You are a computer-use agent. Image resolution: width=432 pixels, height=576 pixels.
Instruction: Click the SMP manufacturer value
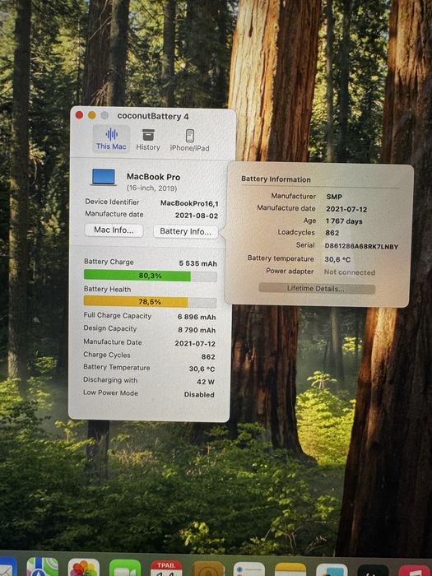(334, 197)
